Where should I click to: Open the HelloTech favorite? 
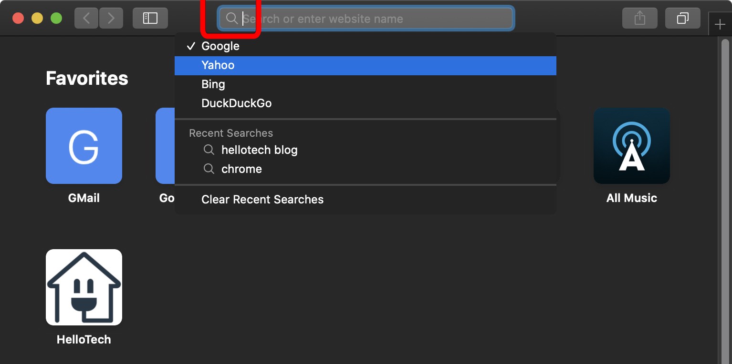tap(84, 287)
